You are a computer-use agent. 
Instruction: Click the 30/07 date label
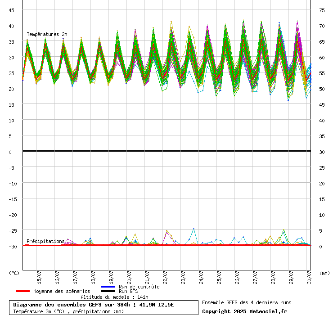tap(309, 277)
